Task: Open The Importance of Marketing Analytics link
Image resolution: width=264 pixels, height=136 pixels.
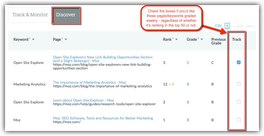Action: pos(90,82)
